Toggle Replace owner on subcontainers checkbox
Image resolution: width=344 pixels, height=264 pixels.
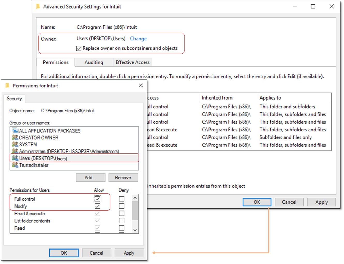pyautogui.click(x=79, y=48)
